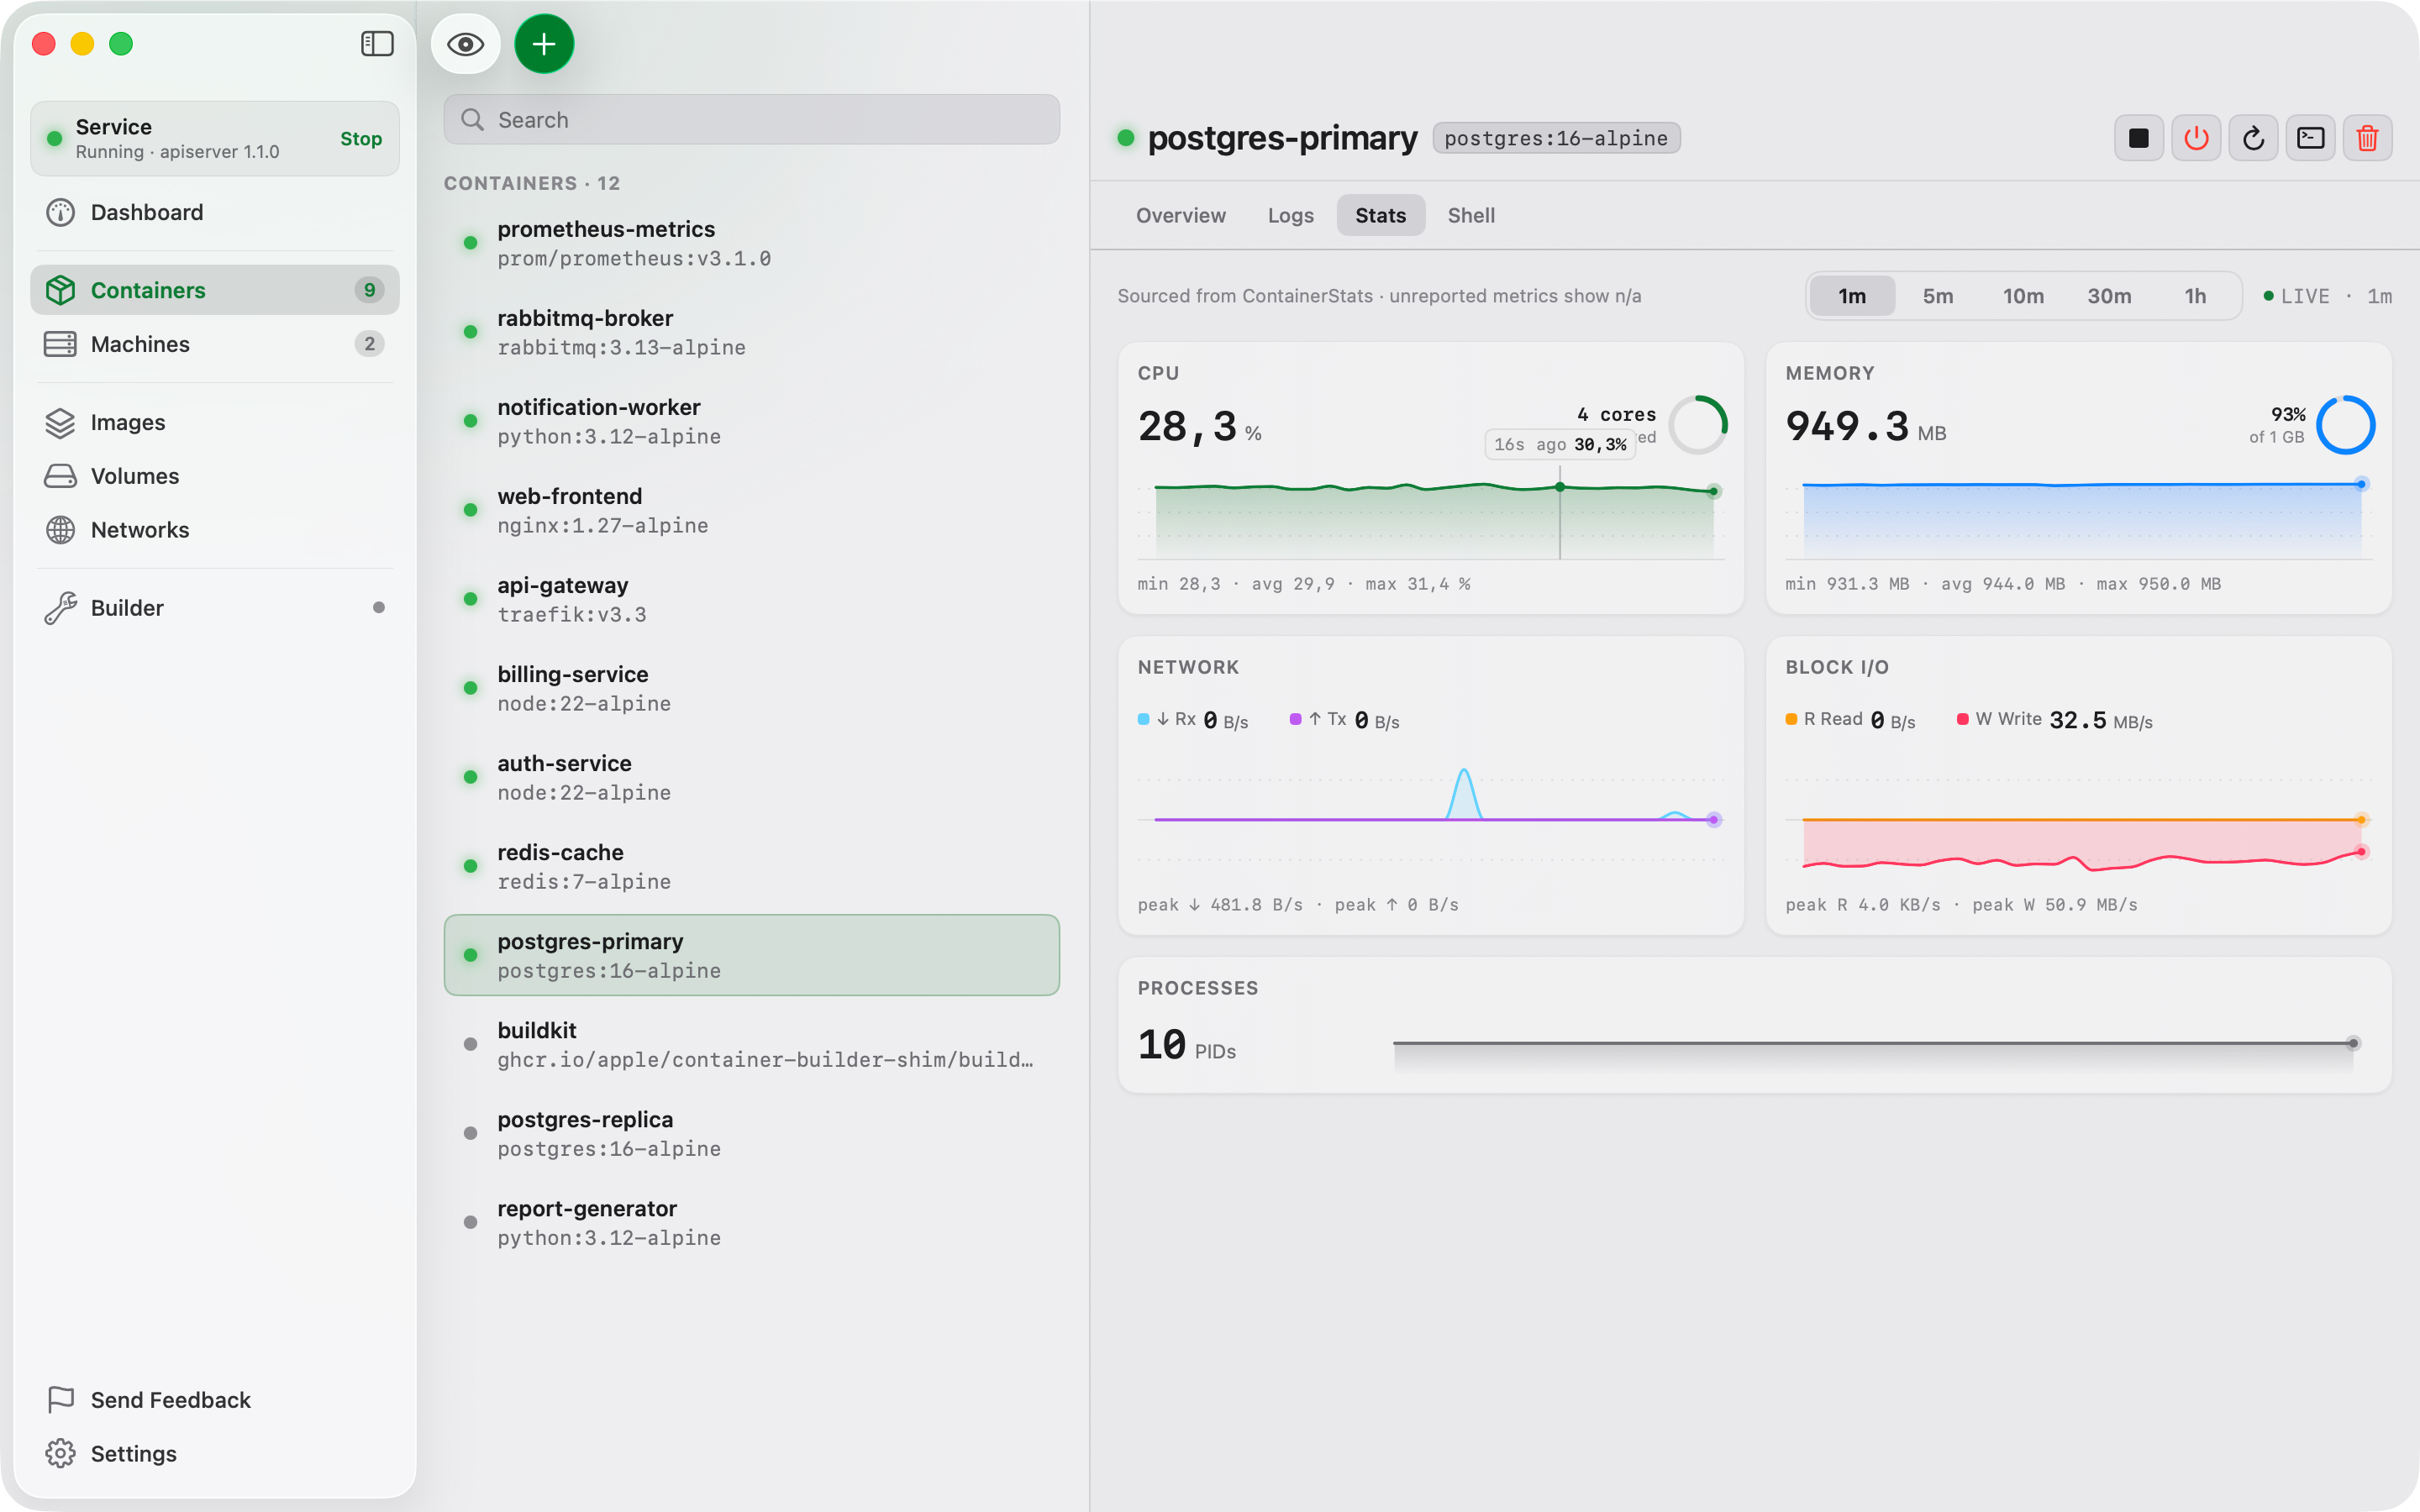Select postgres-replica container
This screenshot has height=1512, width=2420.
tap(752, 1133)
